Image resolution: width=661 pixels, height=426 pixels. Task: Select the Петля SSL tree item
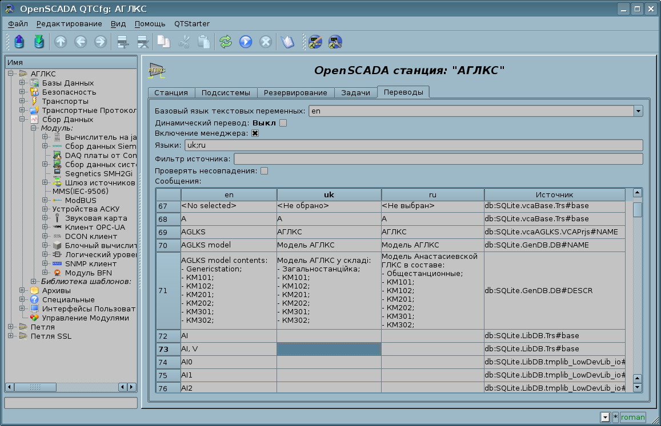coord(51,336)
